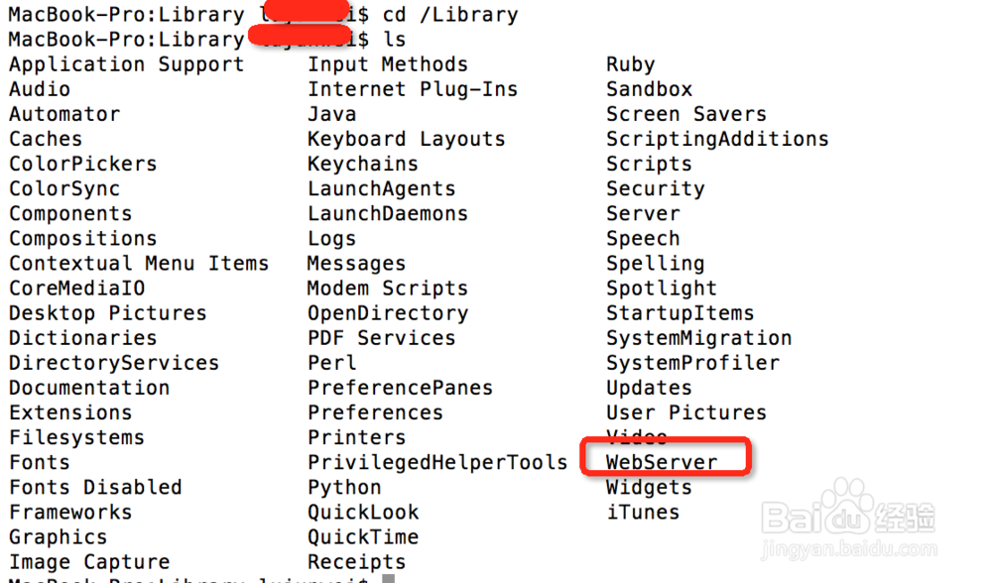Click the cd /Library command text

pos(449,15)
